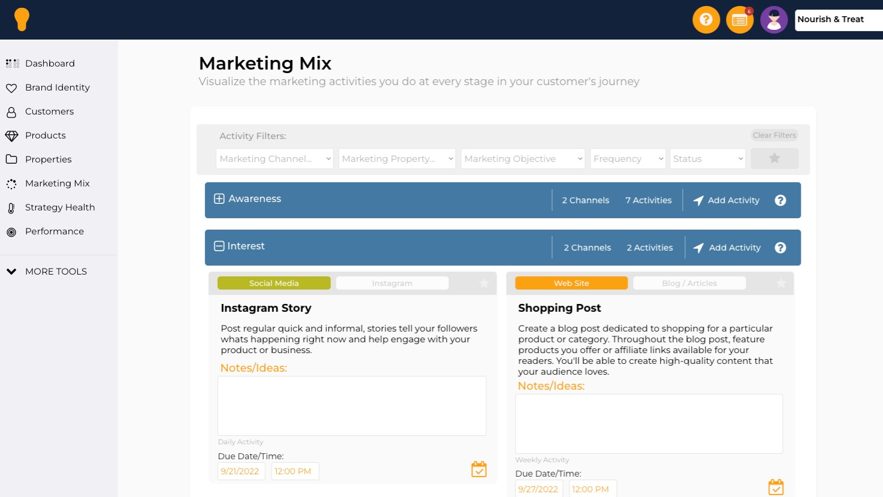Click Instagram Story notes text area
The image size is (883, 497).
click(352, 406)
